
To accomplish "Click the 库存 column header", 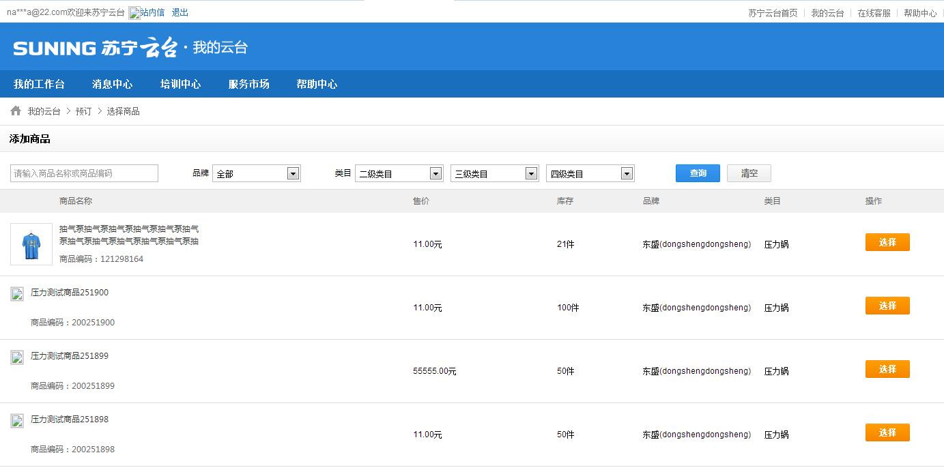I will tap(565, 201).
